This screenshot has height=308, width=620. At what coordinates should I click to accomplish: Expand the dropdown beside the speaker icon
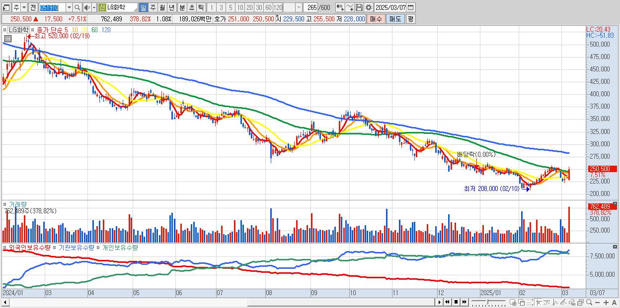(x=94, y=7)
